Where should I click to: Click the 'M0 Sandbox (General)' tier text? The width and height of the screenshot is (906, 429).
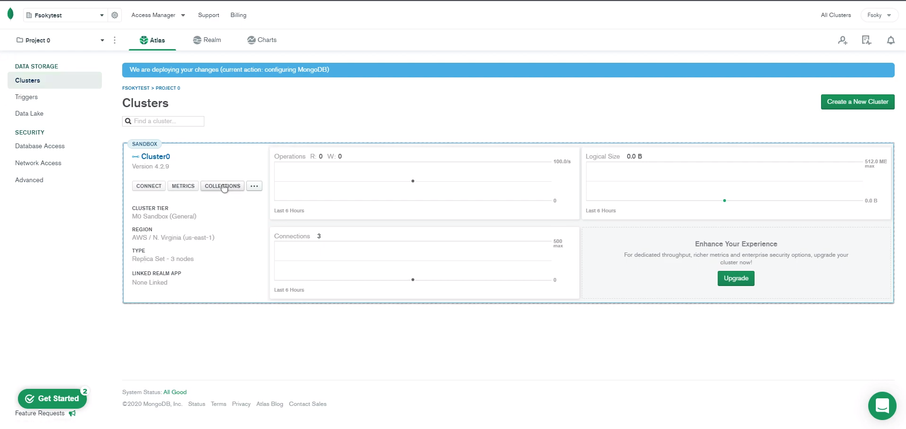coord(164,217)
